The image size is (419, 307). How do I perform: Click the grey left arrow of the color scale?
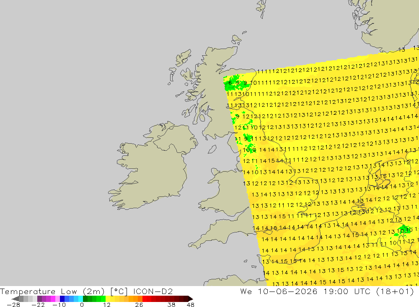point(15,299)
